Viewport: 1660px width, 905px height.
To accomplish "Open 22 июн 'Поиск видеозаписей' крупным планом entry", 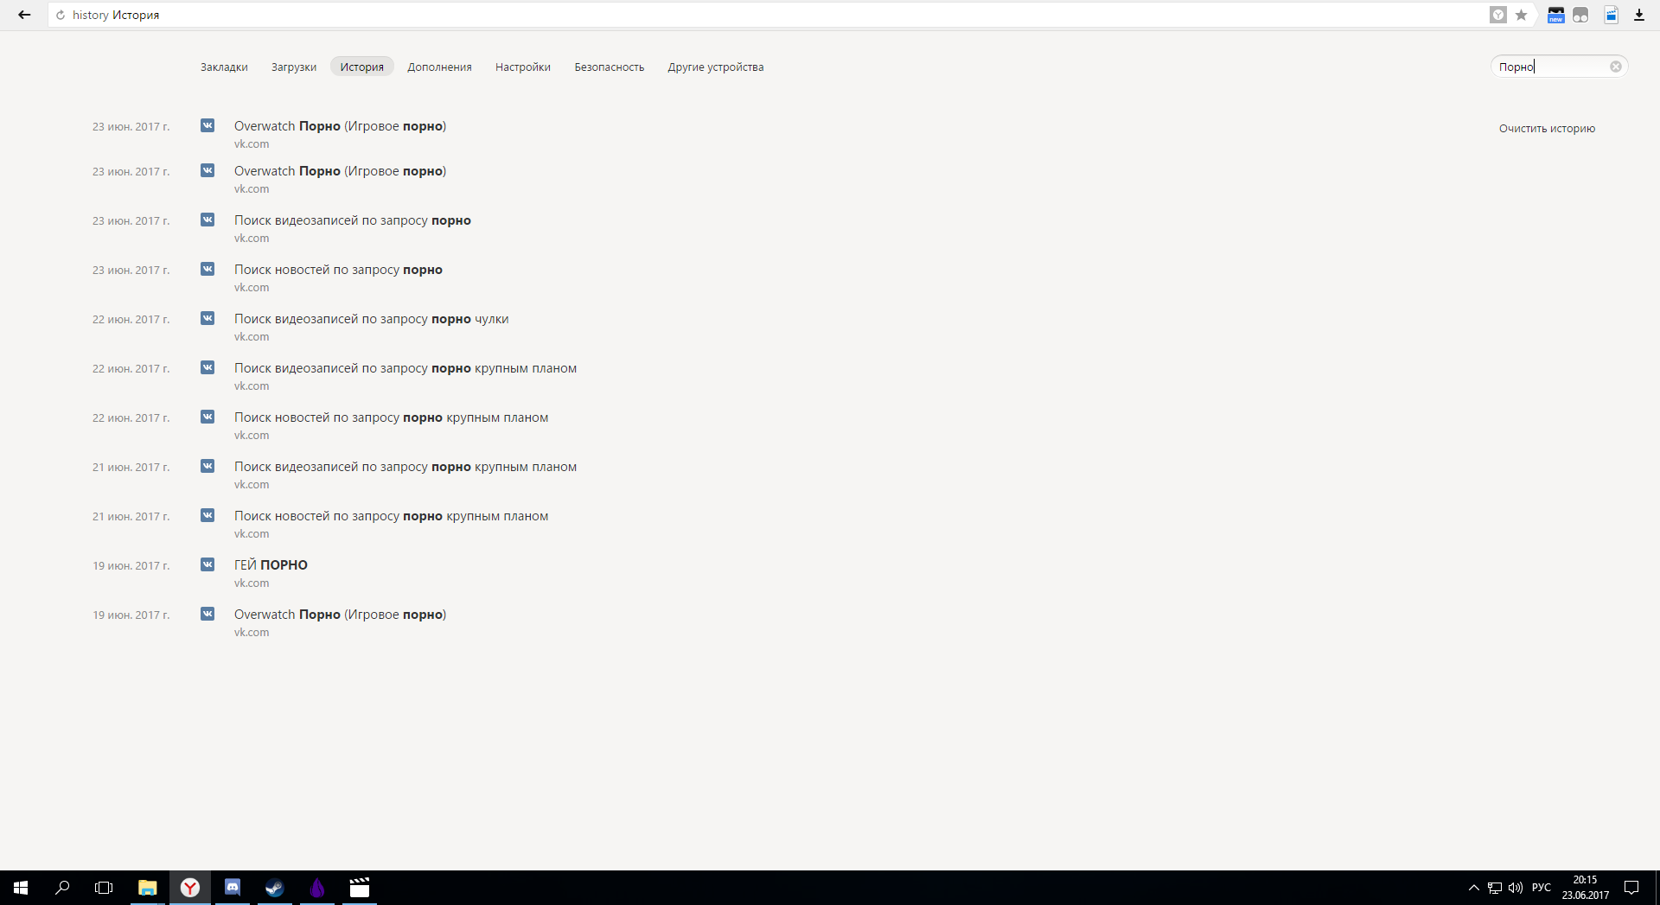I will [x=405, y=368].
